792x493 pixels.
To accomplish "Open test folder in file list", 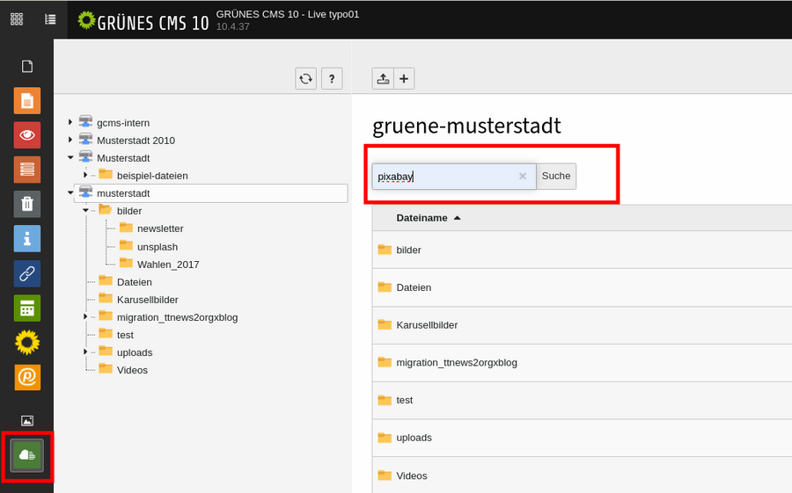I will click(x=405, y=400).
